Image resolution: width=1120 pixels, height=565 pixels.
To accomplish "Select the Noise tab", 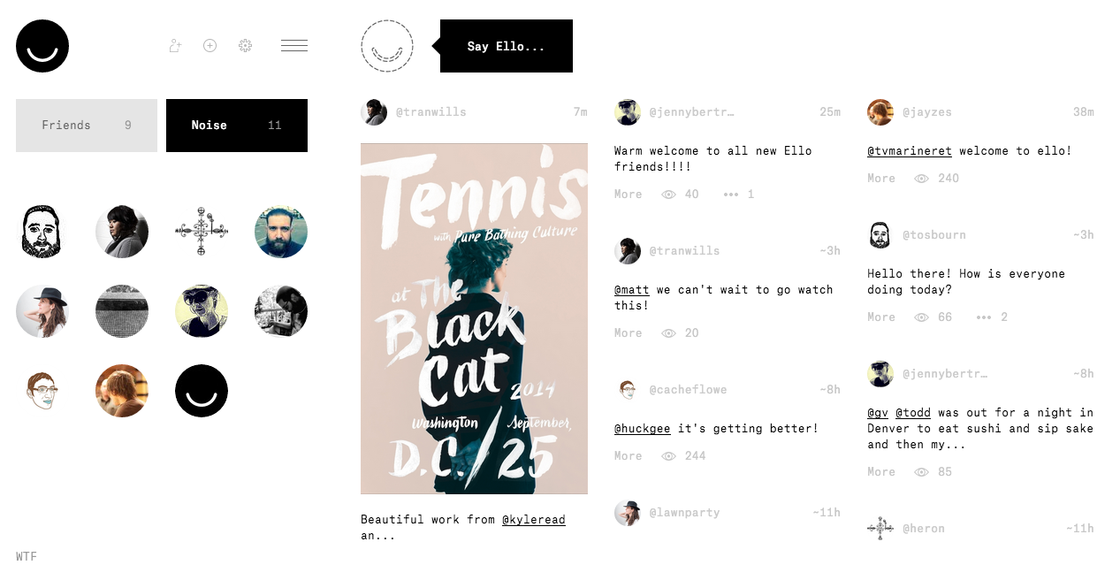I will coord(237,126).
